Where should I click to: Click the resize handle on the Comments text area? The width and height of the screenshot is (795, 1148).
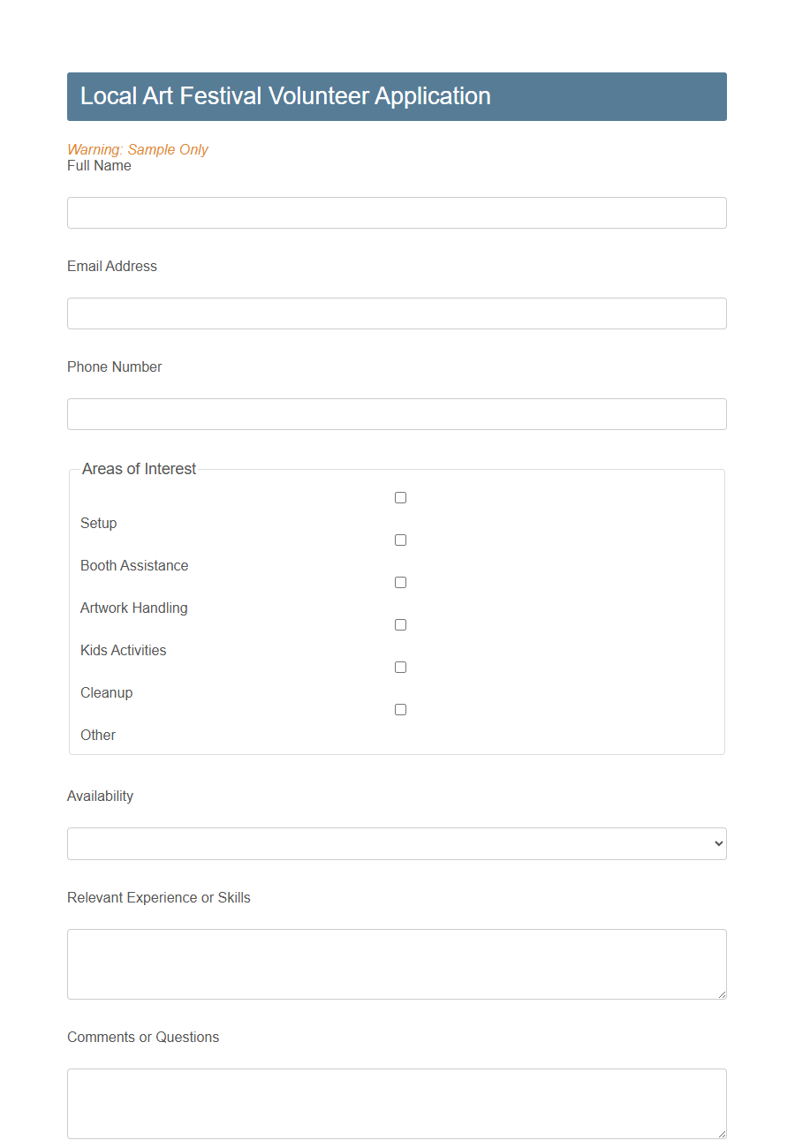coord(722,1137)
